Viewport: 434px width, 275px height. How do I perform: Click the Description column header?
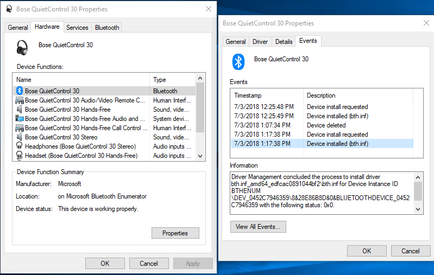coord(358,95)
